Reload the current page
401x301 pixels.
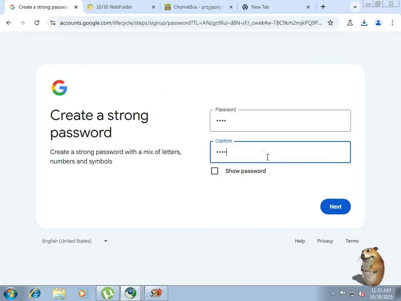click(x=37, y=23)
